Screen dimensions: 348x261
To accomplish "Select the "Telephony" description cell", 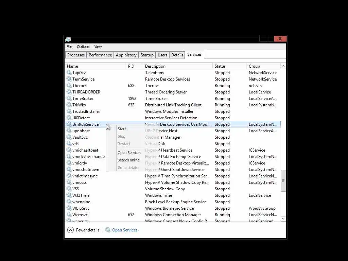I will pos(155,73).
